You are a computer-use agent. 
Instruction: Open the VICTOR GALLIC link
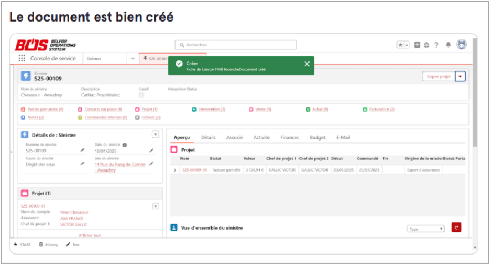pyautogui.click(x=74, y=225)
